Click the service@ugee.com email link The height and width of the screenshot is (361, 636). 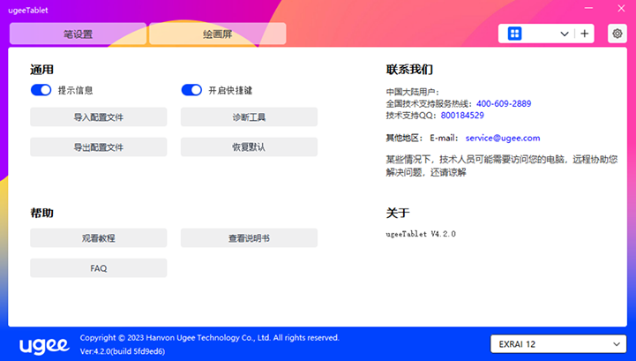[x=503, y=138]
